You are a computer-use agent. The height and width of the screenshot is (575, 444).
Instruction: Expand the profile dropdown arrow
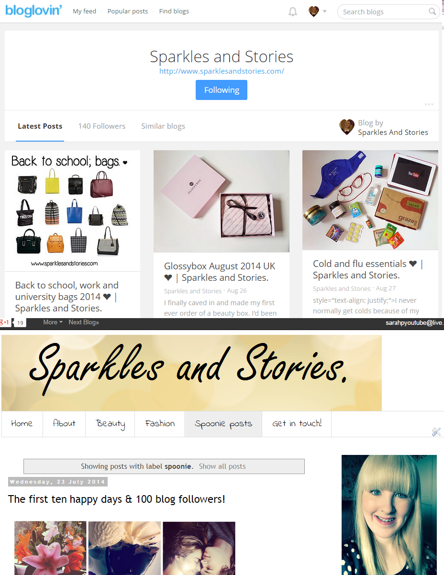click(x=325, y=11)
